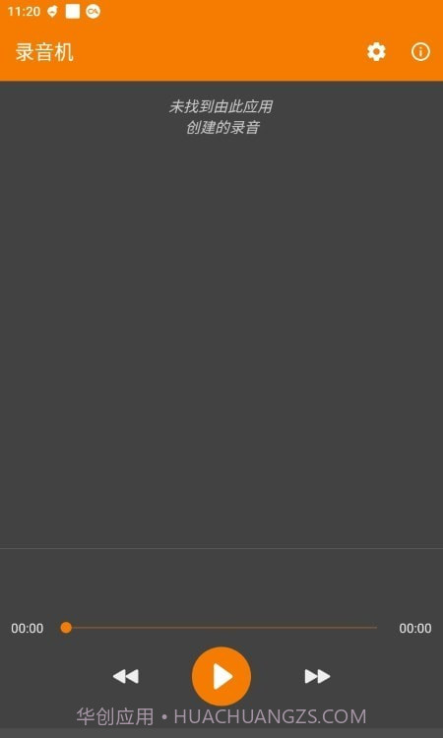This screenshot has height=738, width=443.
Task: Tap the elapsed time 00:00 label on the left
Action: (28, 629)
